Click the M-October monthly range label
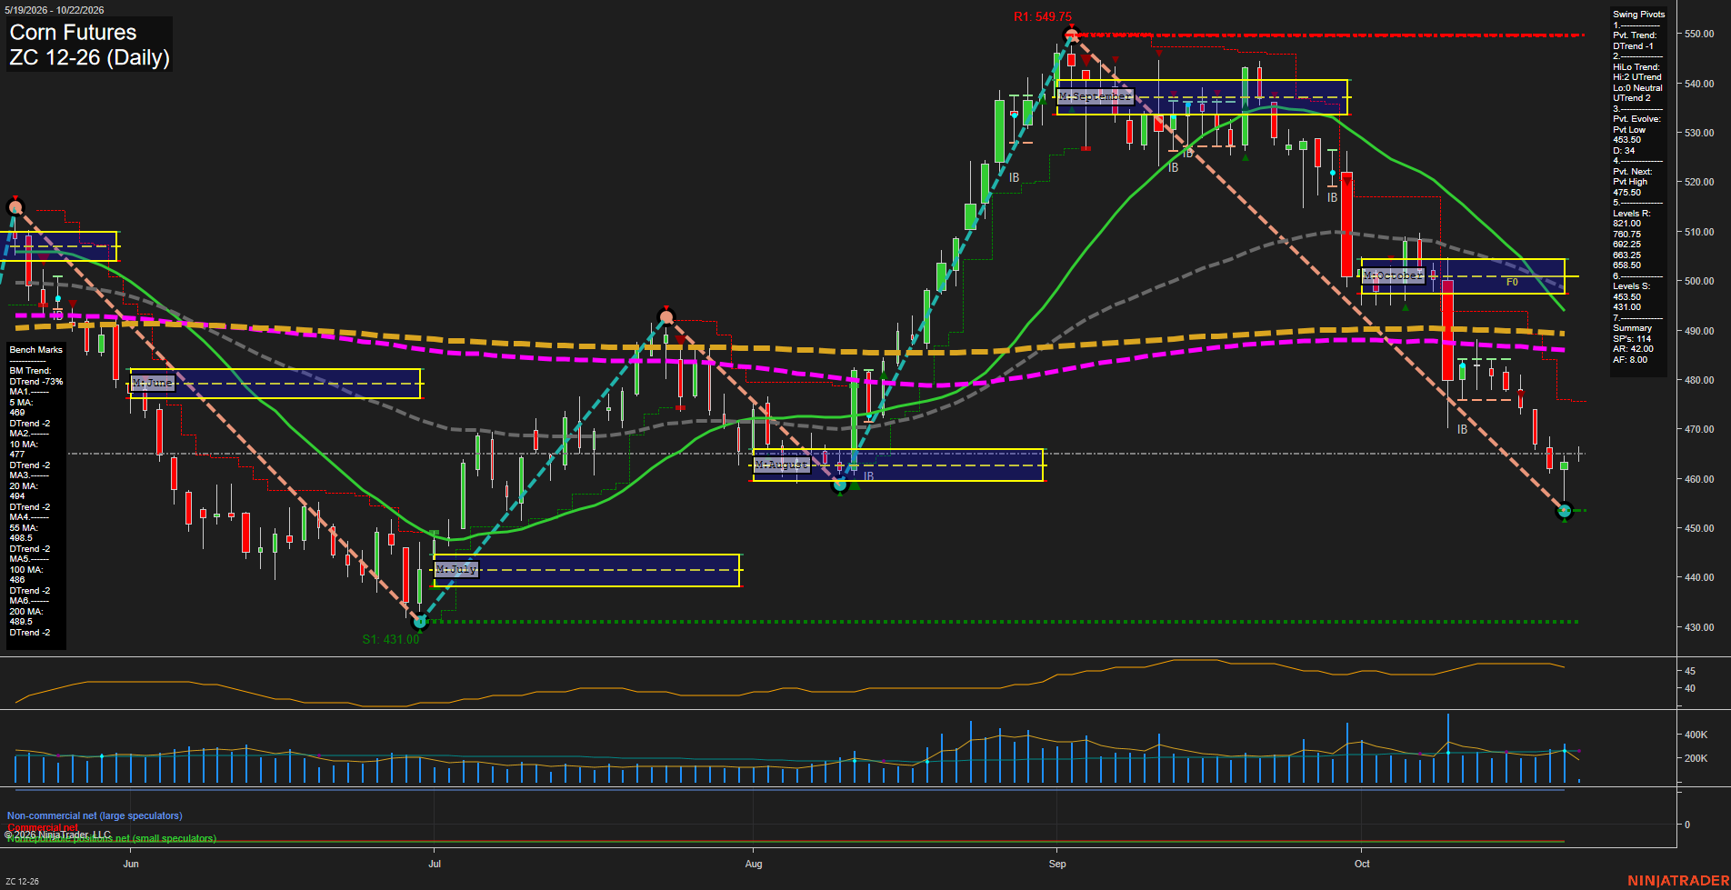Image resolution: width=1731 pixels, height=890 pixels. point(1393,275)
